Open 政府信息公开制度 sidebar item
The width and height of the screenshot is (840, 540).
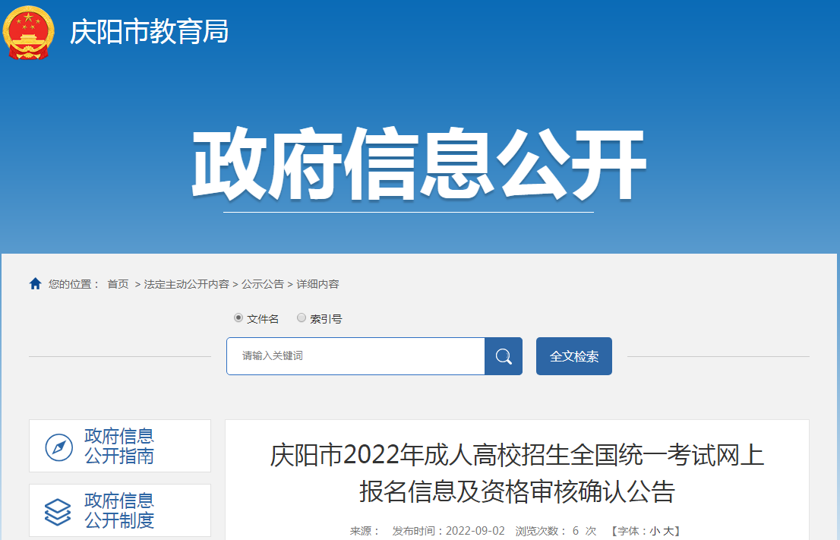click(x=120, y=510)
